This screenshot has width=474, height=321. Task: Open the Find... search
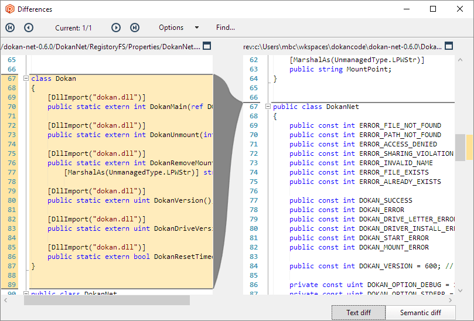(225, 28)
